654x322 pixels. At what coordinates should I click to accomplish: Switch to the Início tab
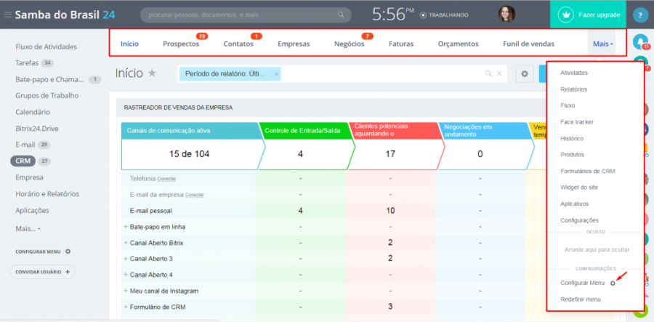129,44
